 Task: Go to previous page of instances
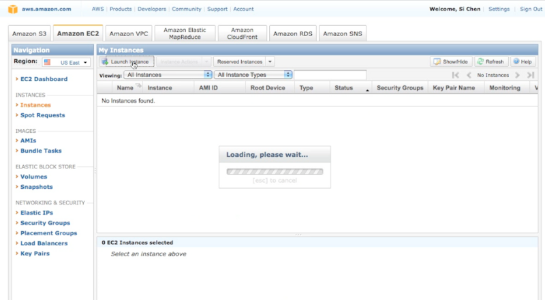click(469, 75)
